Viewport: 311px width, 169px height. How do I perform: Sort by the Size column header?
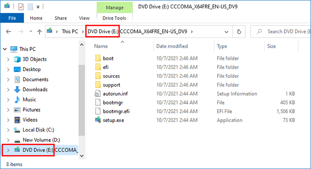271,46
